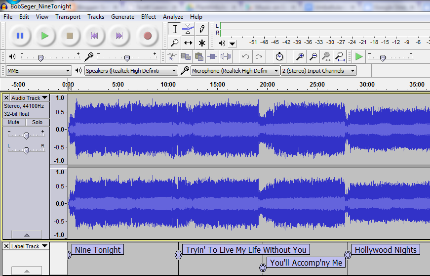This screenshot has height=276, width=430.
Task: Select the Zoom magnifier tool
Action: (175, 43)
